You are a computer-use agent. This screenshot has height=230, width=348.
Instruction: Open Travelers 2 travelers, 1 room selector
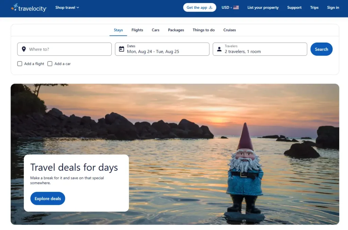click(x=260, y=49)
